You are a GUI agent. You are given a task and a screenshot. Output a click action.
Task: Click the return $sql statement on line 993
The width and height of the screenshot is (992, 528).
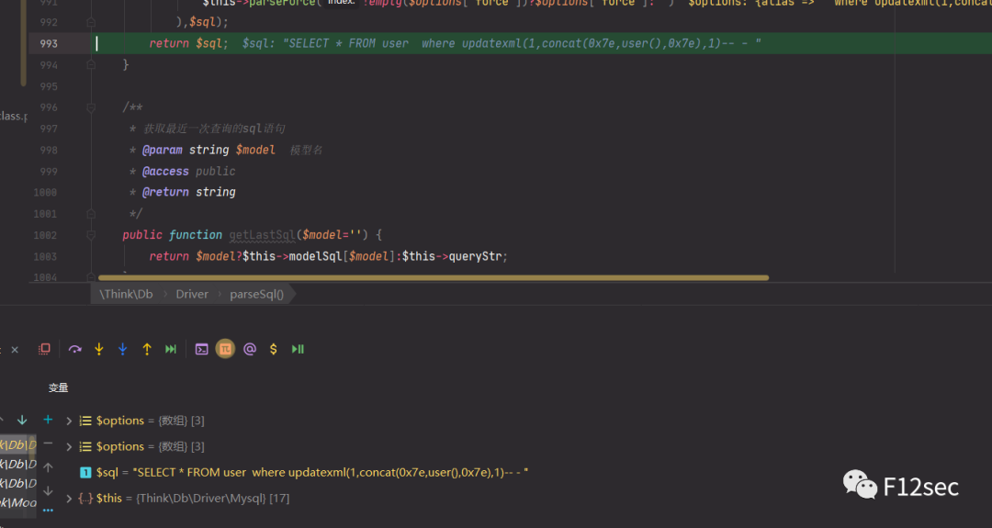pos(188,44)
